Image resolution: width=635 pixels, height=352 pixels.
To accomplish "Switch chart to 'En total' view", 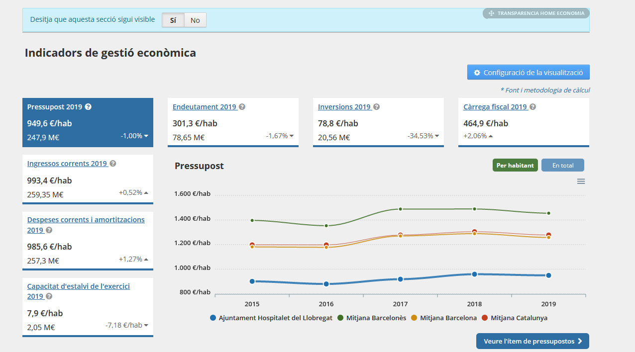I will (563, 166).
